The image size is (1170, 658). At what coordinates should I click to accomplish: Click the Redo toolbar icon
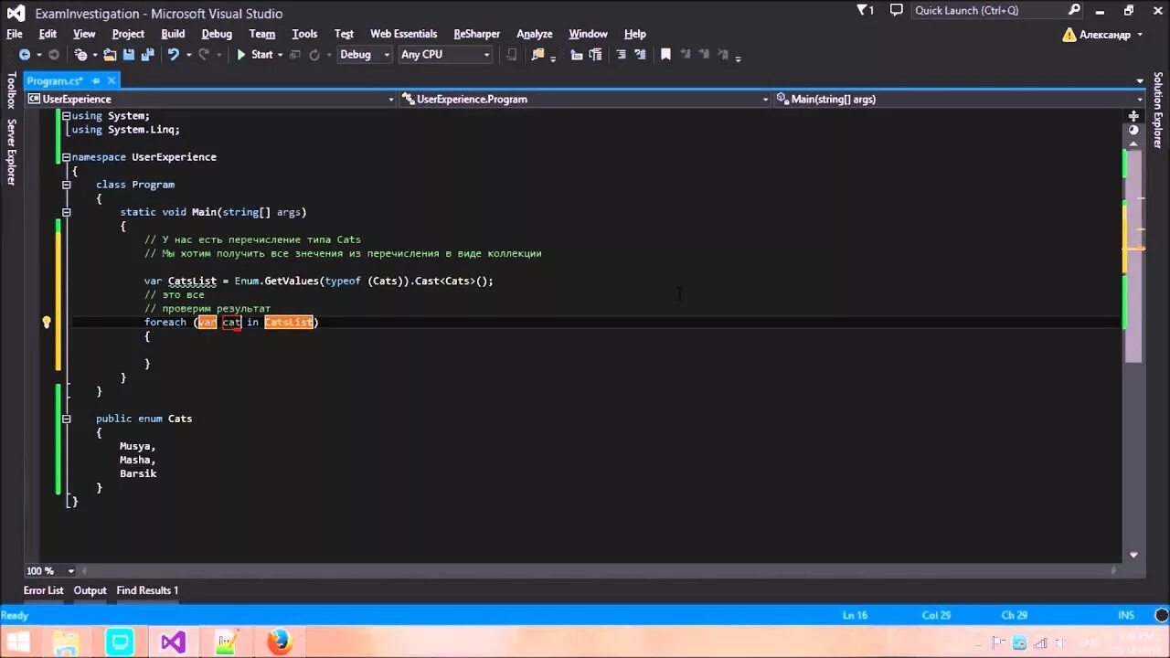pyautogui.click(x=204, y=55)
